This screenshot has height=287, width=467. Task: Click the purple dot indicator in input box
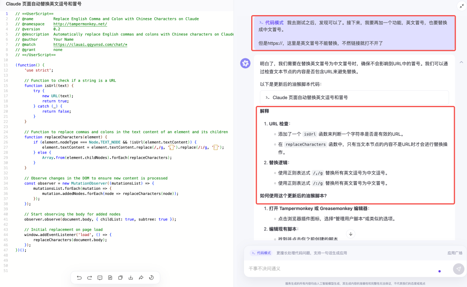tap(440, 271)
